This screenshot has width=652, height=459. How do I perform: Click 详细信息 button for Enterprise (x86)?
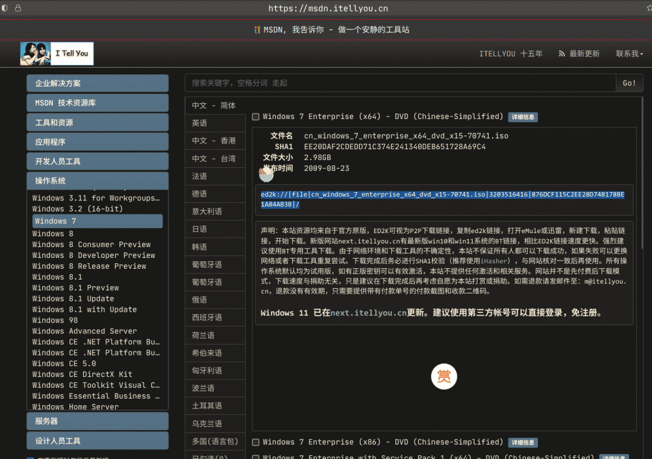523,442
